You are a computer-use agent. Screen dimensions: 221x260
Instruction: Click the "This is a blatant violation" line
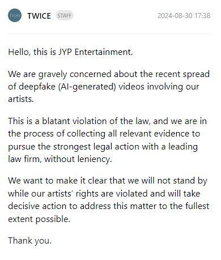(x=107, y=121)
